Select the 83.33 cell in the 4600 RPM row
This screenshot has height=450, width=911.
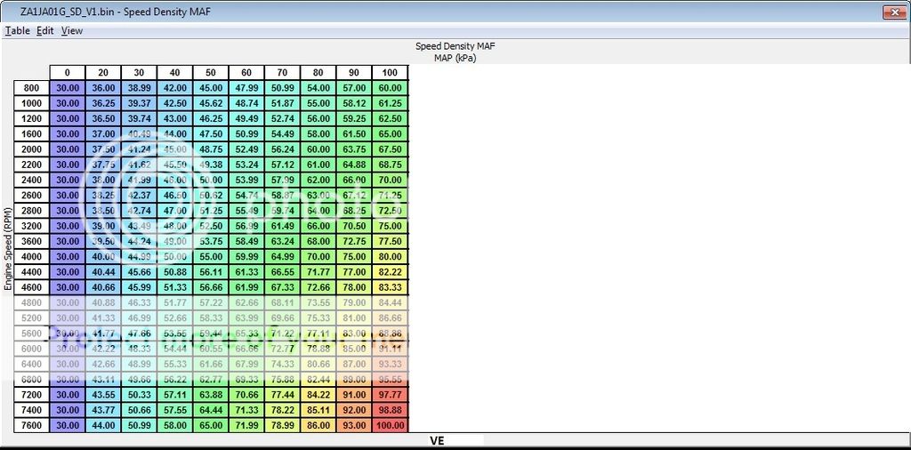pos(390,287)
